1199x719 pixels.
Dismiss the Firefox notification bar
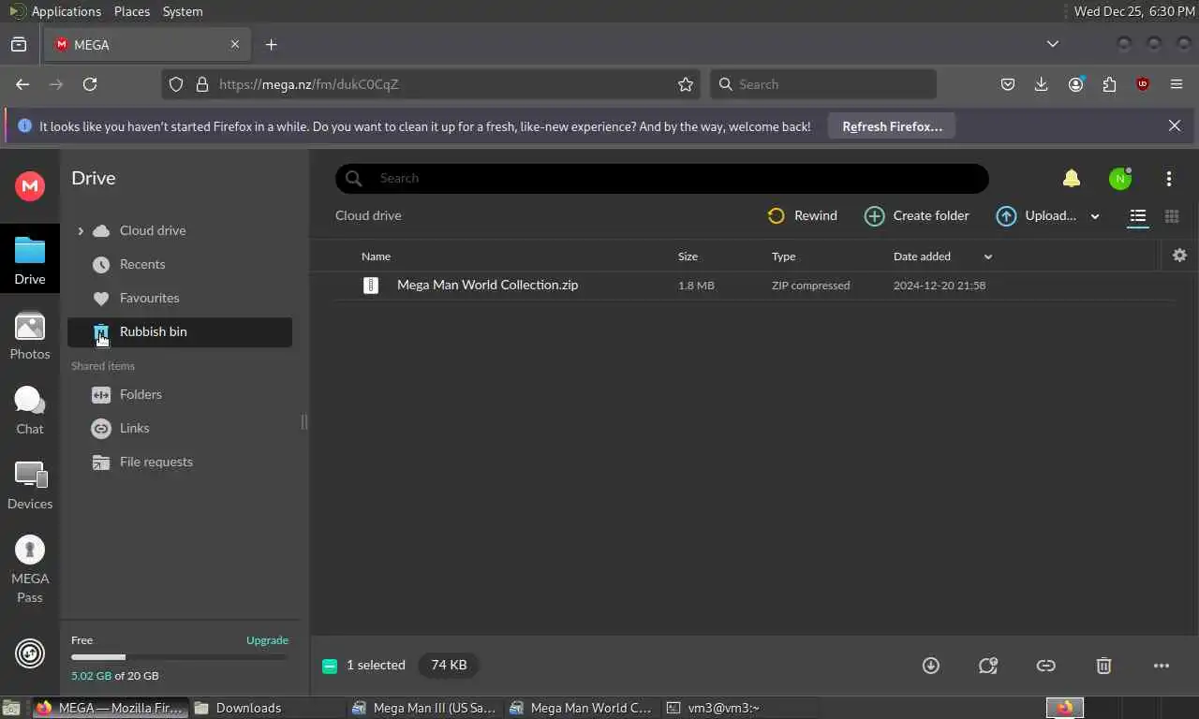(x=1175, y=125)
